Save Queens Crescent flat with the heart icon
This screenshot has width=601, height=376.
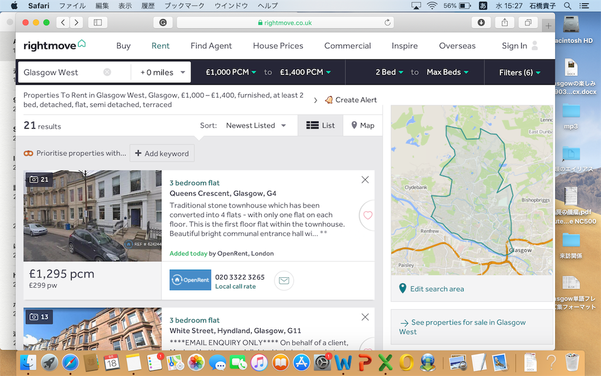pyautogui.click(x=367, y=215)
